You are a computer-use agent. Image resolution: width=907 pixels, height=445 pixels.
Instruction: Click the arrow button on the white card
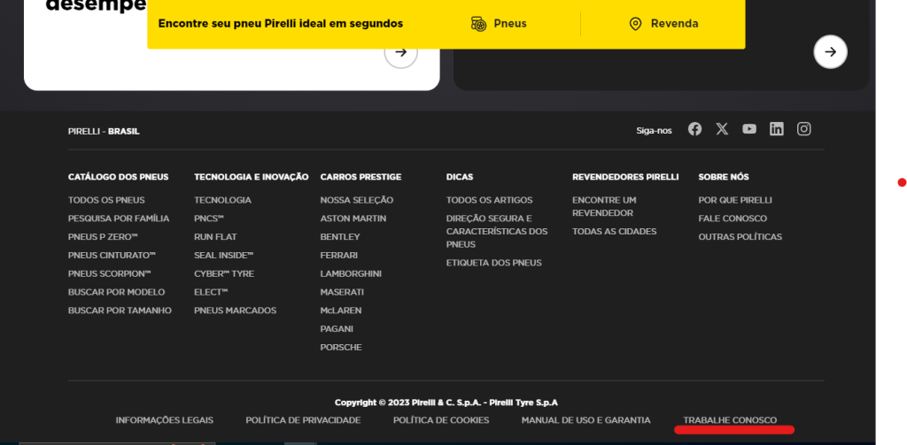(401, 52)
